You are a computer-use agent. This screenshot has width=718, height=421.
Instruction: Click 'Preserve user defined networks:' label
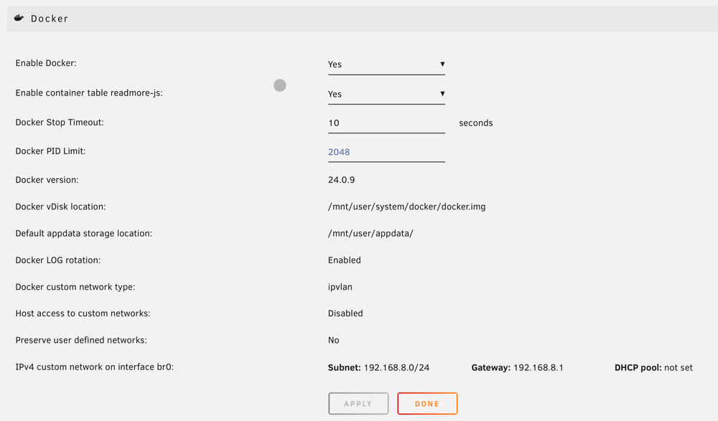click(81, 340)
